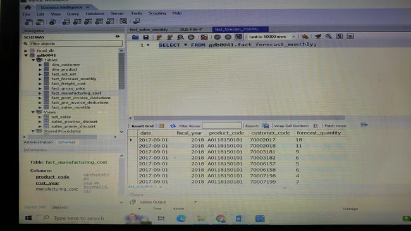The image size is (411, 231).
Task: Sort by forecast_quantity column header
Action: (319, 133)
